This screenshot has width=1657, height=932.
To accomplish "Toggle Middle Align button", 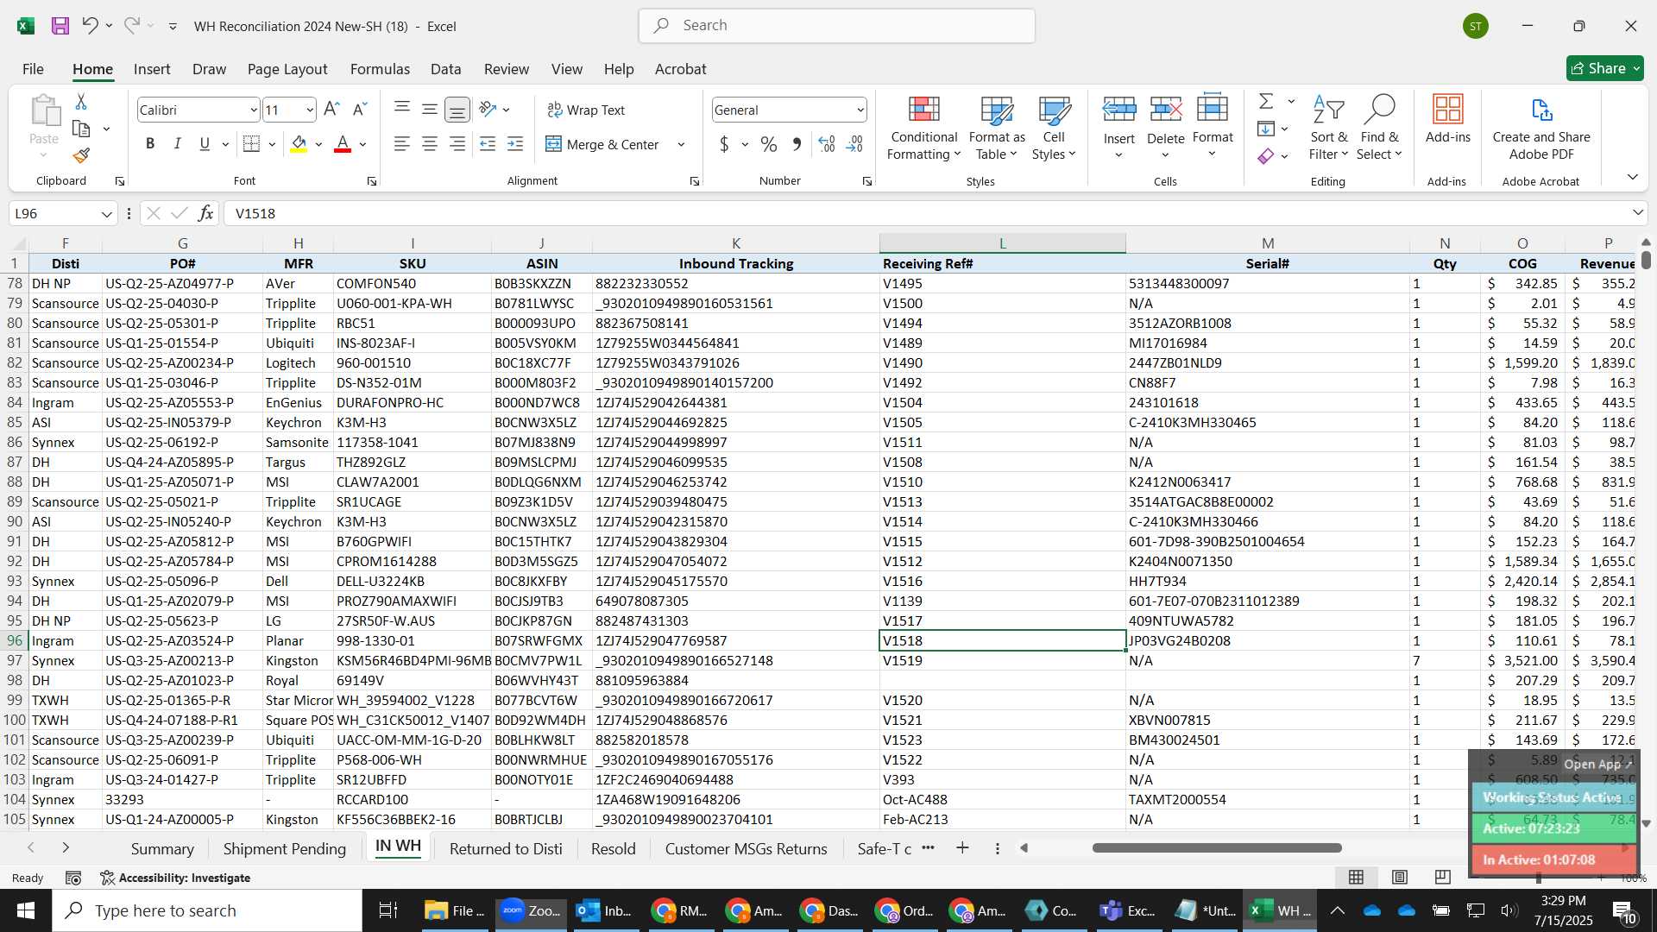I will (430, 110).
